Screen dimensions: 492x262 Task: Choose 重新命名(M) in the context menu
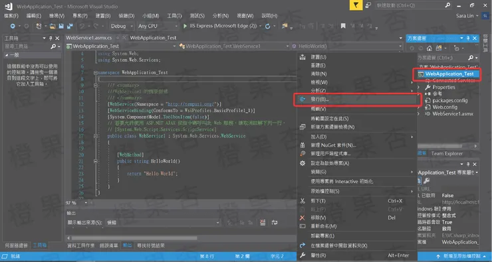357,226
